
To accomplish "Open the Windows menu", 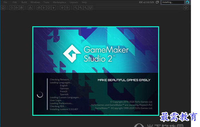I will point(35,2).
